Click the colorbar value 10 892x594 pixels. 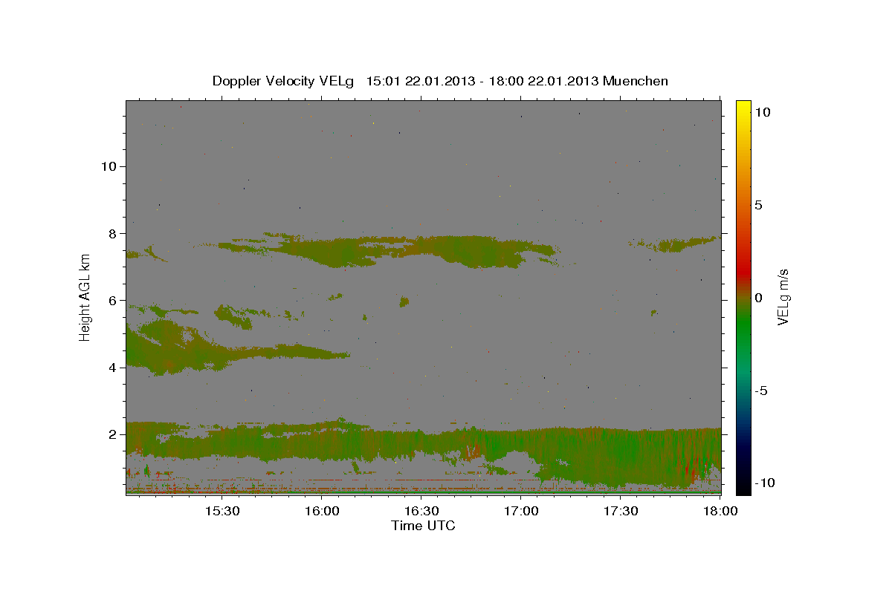coord(763,112)
